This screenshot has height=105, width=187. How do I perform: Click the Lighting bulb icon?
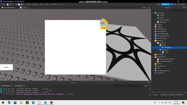[x=155, y=27]
